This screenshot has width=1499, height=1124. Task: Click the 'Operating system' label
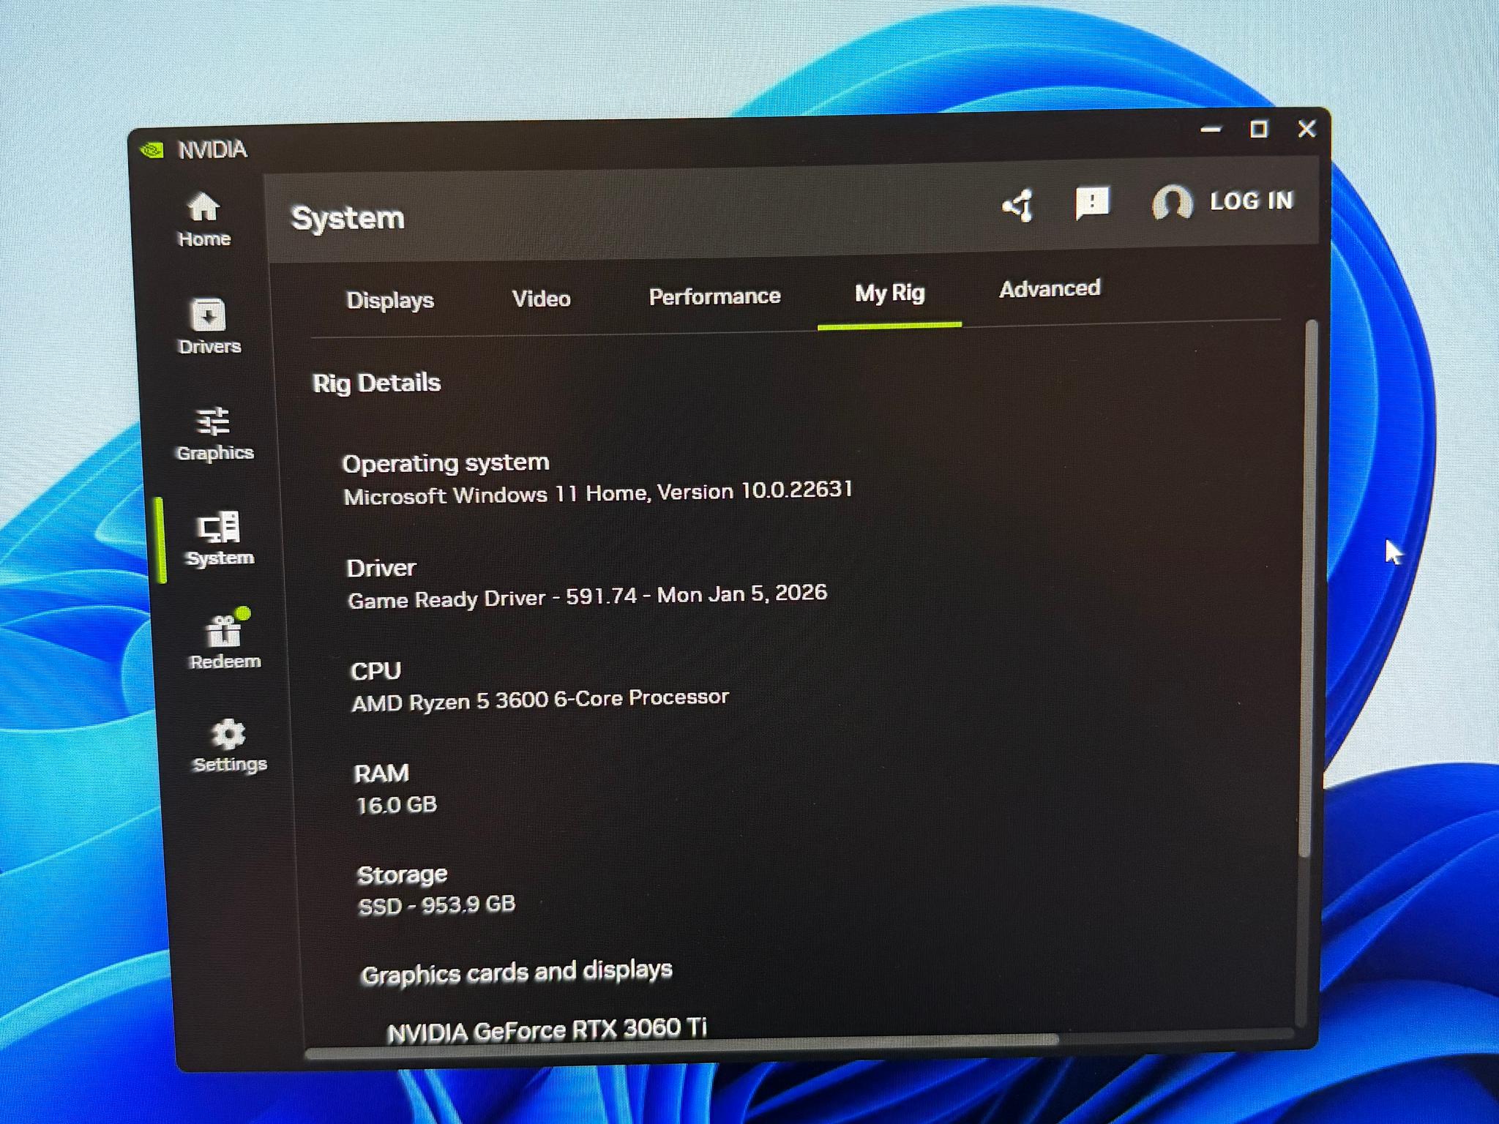[446, 463]
